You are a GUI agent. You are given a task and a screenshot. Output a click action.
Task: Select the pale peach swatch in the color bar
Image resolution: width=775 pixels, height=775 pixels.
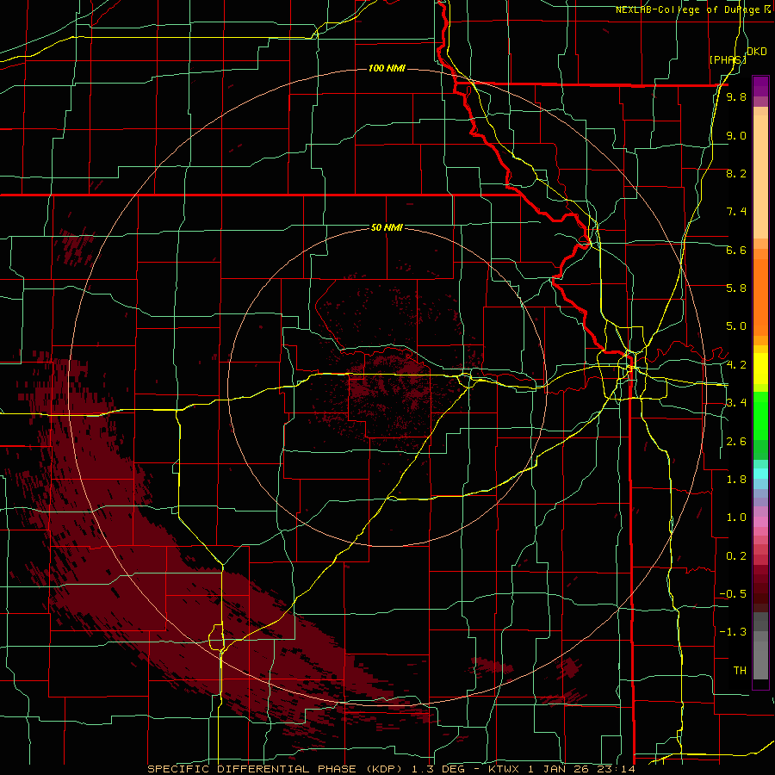(760, 178)
